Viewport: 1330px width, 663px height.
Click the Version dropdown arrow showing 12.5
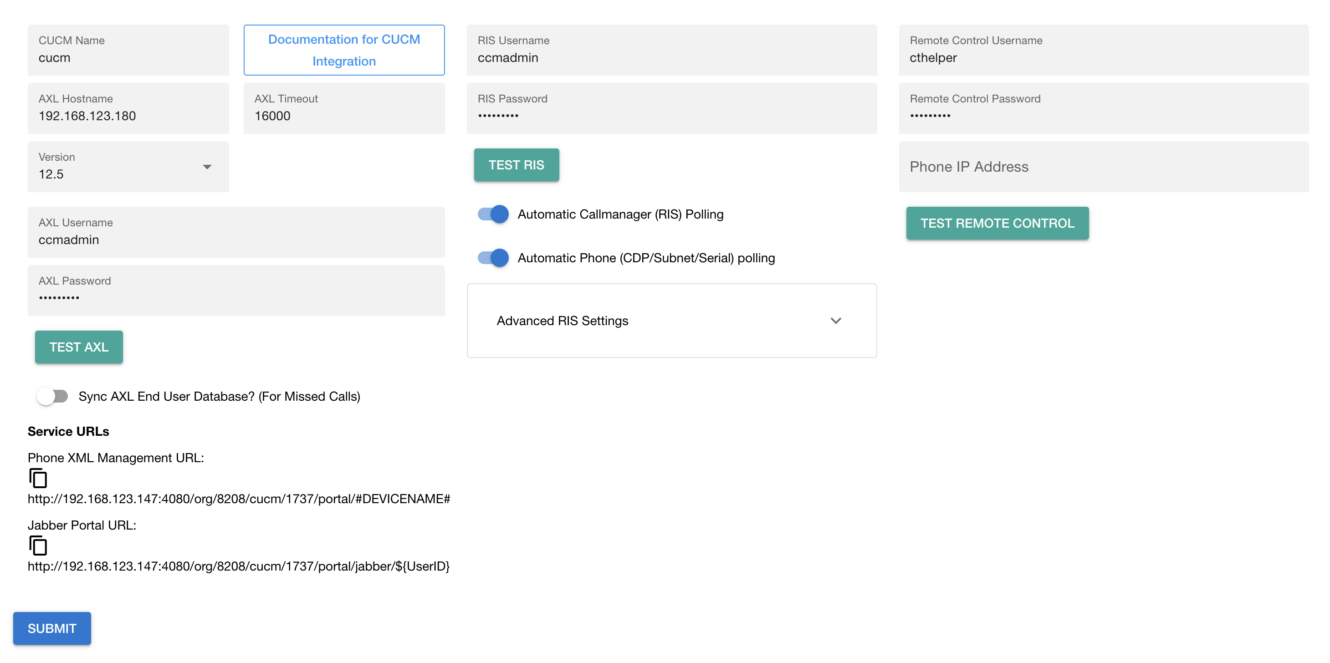(207, 167)
